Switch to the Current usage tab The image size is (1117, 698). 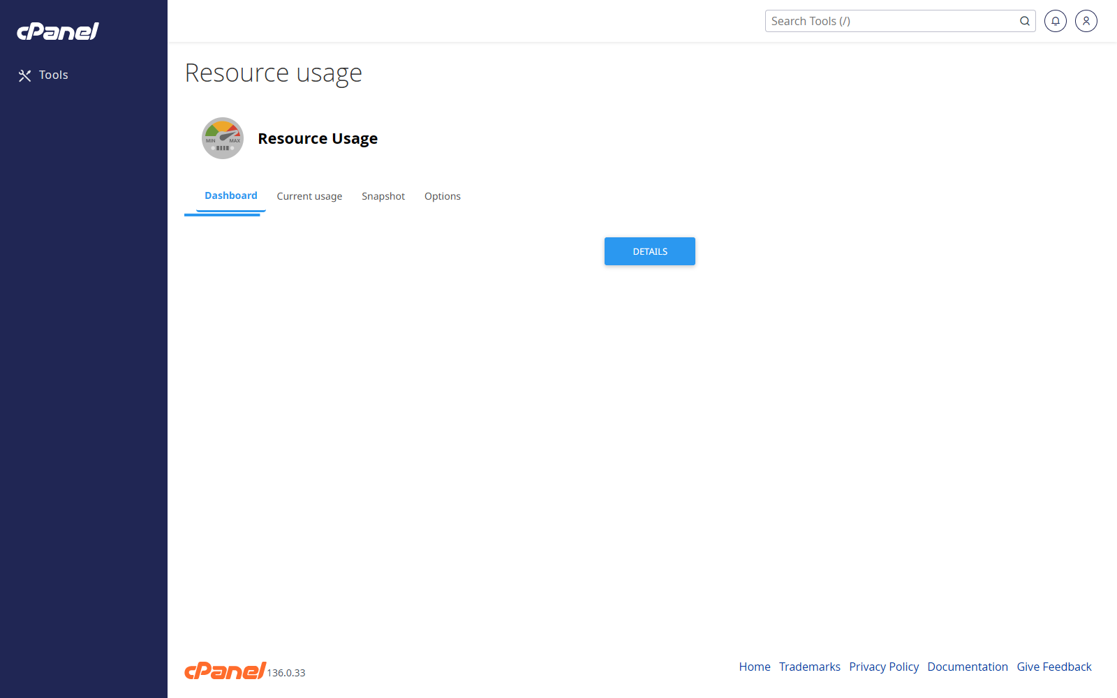coord(309,196)
